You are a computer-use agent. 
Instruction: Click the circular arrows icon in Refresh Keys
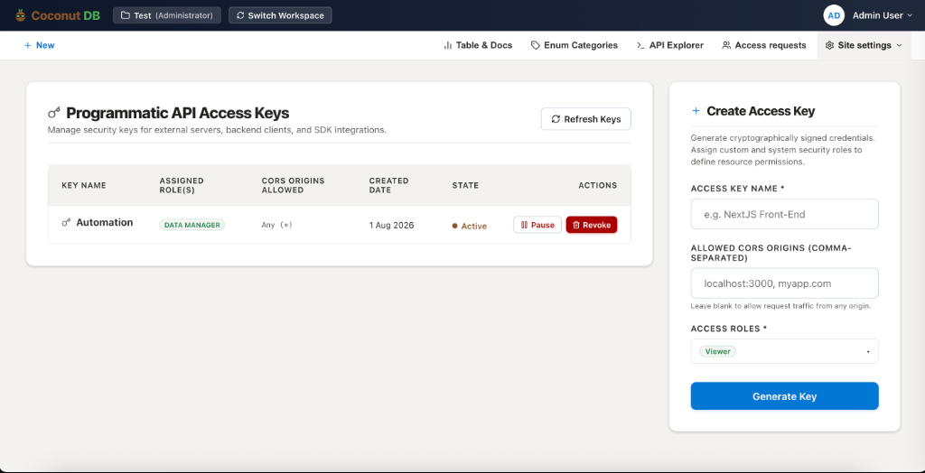point(556,119)
